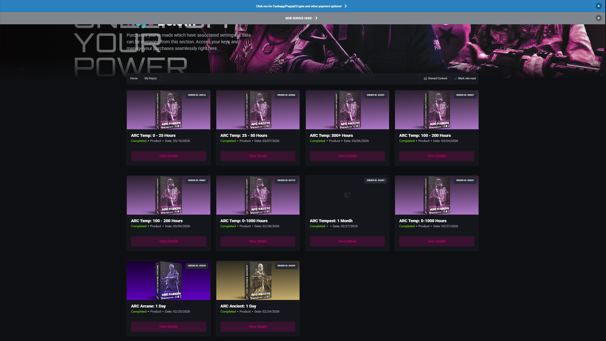Screen dimensions: 606x341
Task: View Details for ARC Arcane: 1 Day
Action: coord(168,326)
